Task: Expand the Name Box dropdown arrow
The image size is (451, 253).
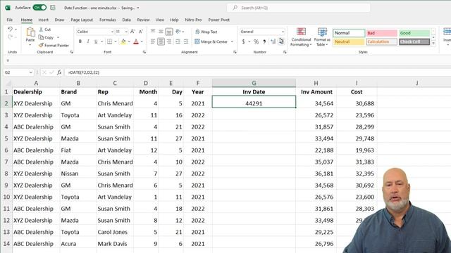Action: (x=31, y=72)
